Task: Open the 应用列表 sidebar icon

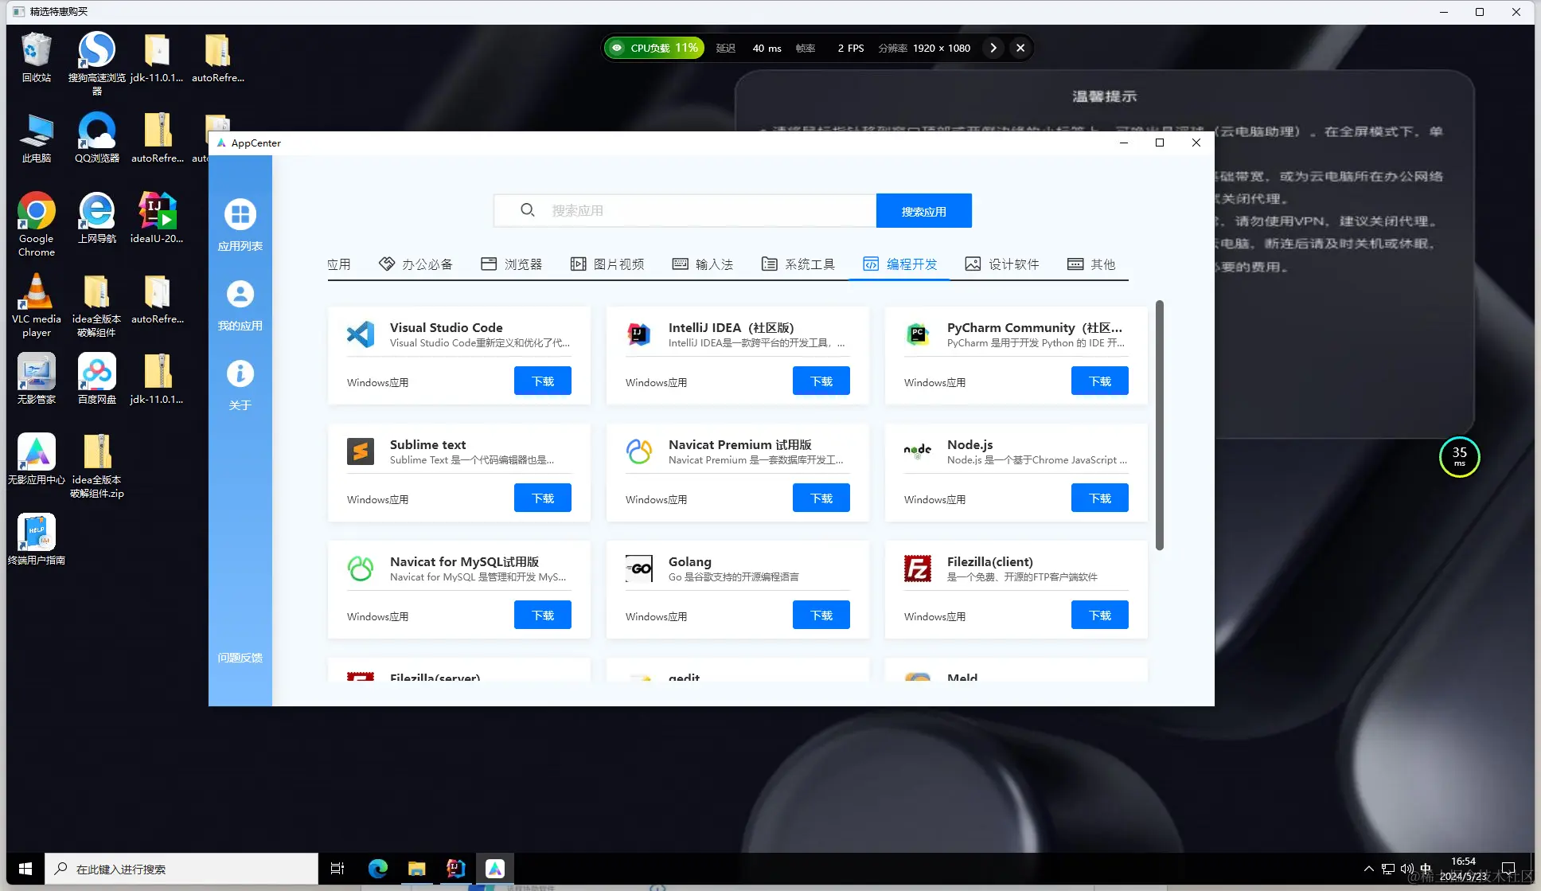Action: pyautogui.click(x=240, y=214)
